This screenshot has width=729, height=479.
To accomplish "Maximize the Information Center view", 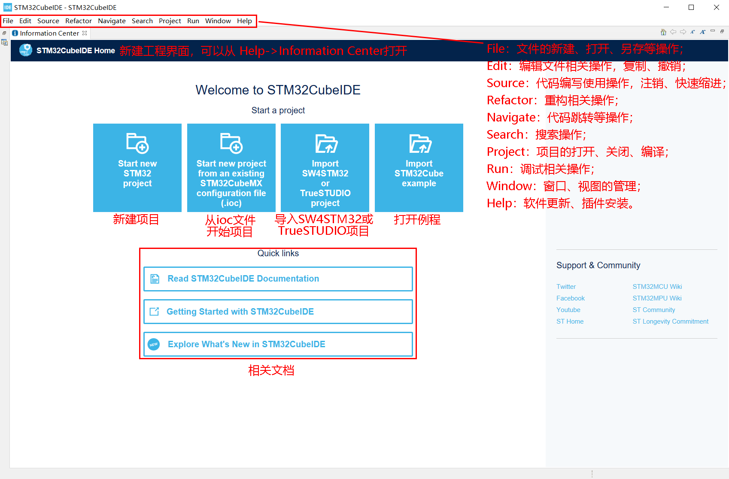I will (722, 31).
